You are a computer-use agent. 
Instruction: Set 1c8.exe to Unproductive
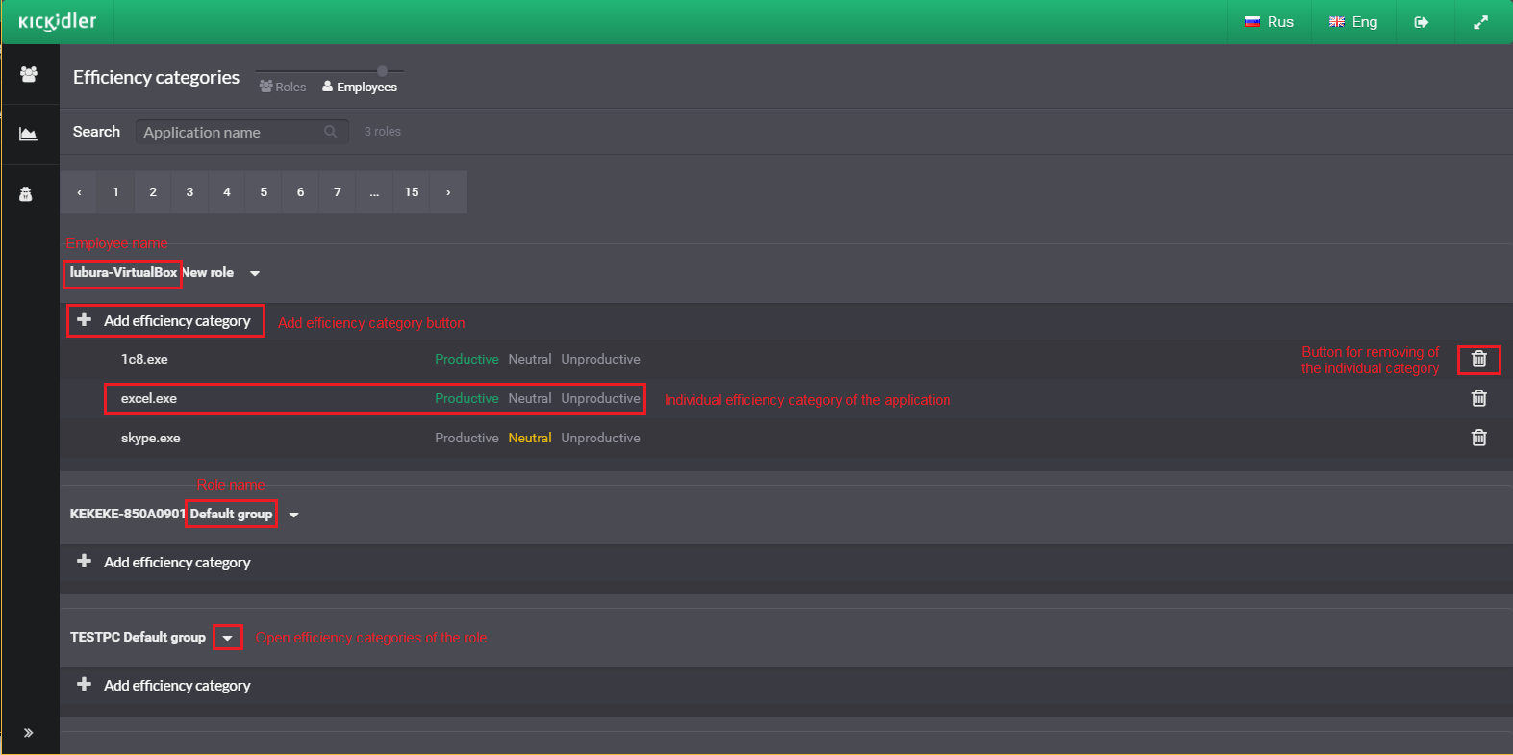click(600, 359)
